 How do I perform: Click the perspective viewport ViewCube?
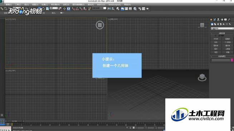pyautogui.click(x=202, y=78)
